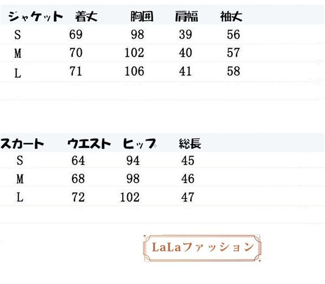The height and width of the screenshot is (284, 325).
Task: Click the 総長 column header
Action: coord(190,144)
